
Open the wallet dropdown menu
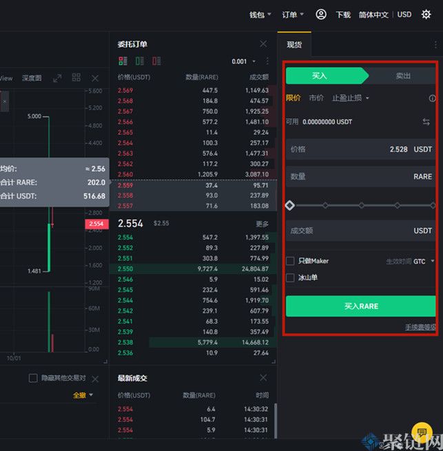[260, 14]
